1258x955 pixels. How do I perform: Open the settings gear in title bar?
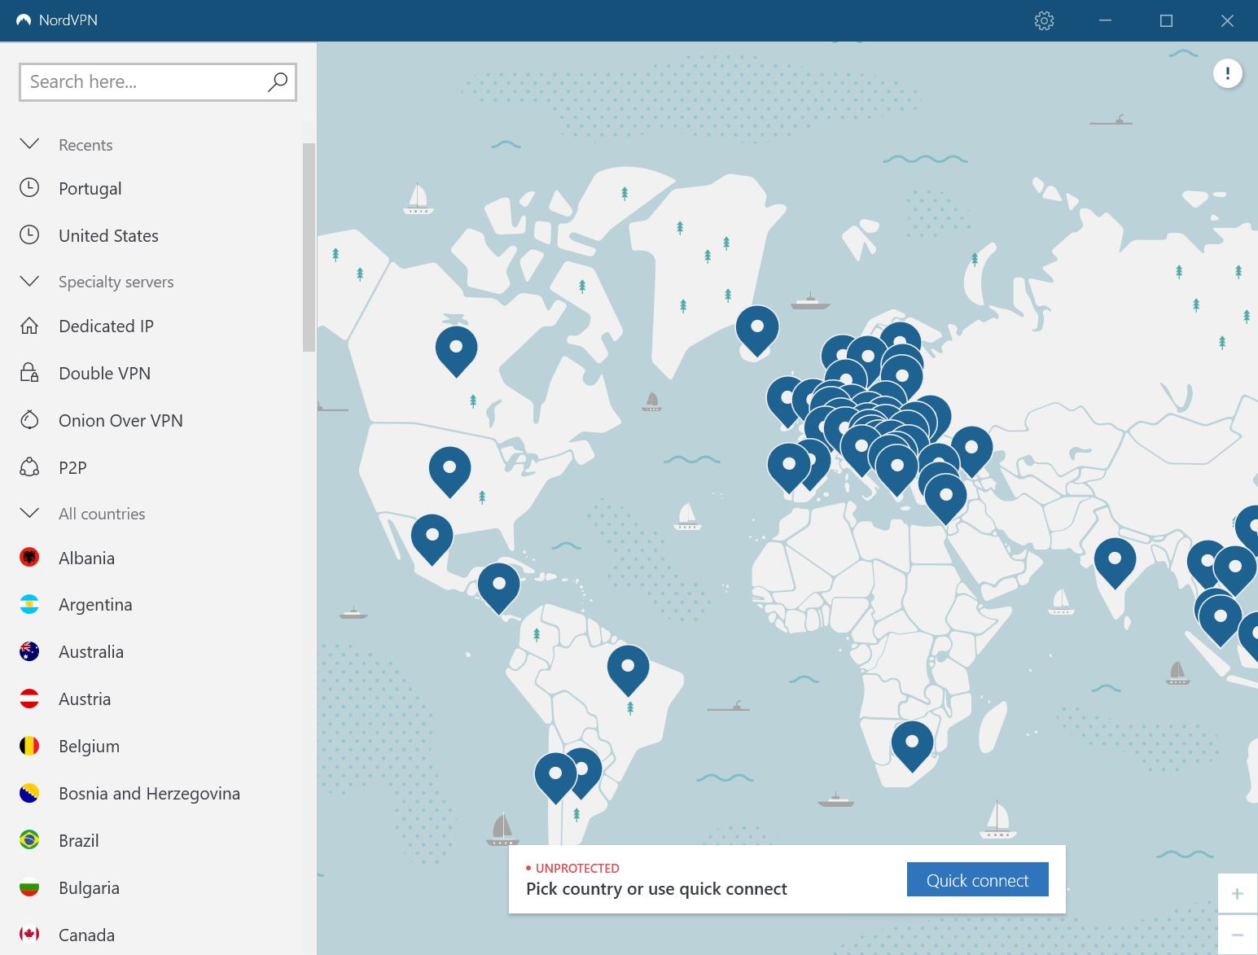tap(1044, 20)
